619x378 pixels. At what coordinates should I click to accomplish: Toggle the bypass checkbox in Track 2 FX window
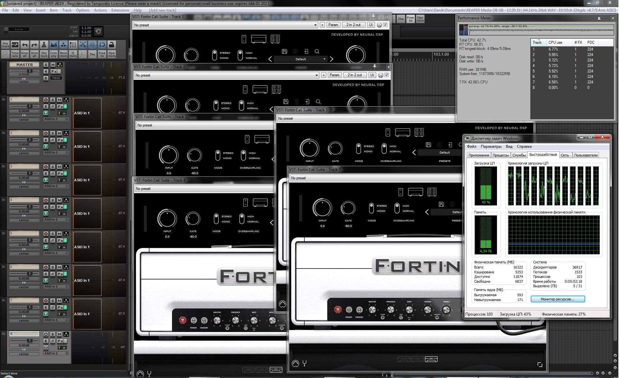tap(387, 75)
